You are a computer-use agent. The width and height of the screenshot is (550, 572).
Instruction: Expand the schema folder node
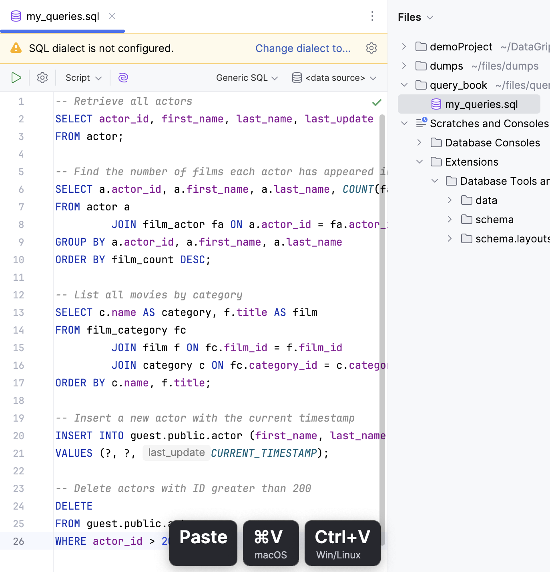pyautogui.click(x=450, y=219)
